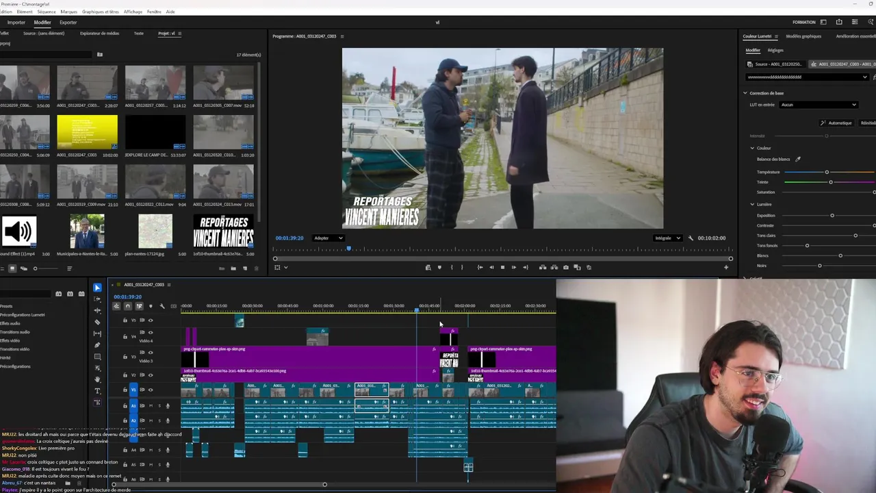The image size is (876, 493).
Task: Step forward one frame
Action: [x=514, y=267]
